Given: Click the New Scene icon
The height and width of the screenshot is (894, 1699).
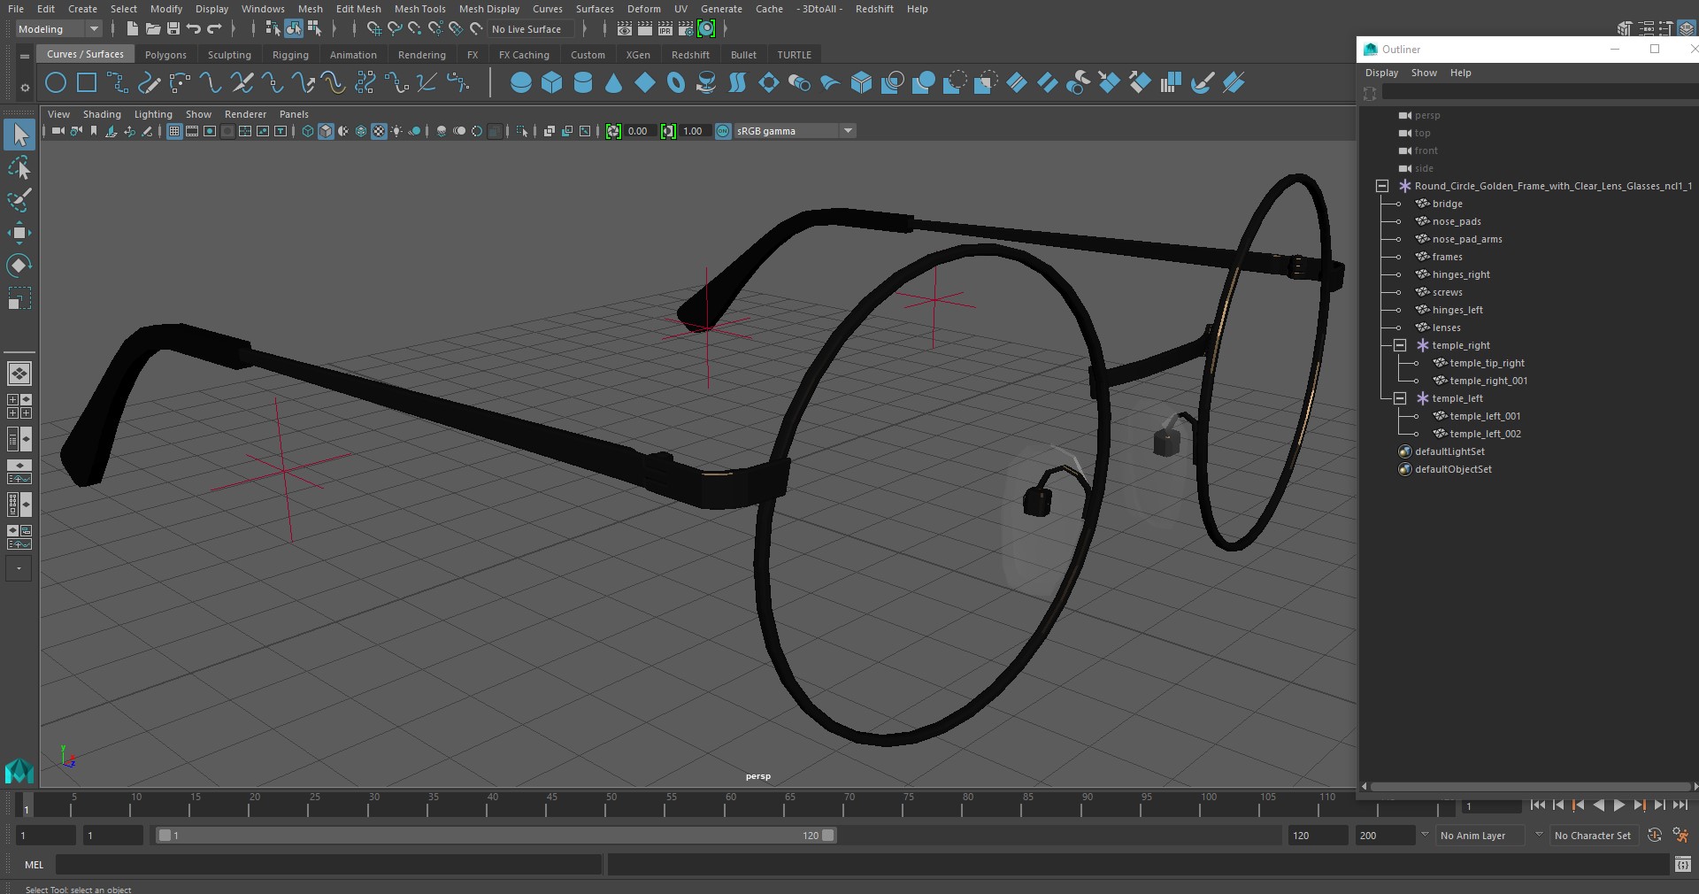Looking at the screenshot, I should 132,29.
